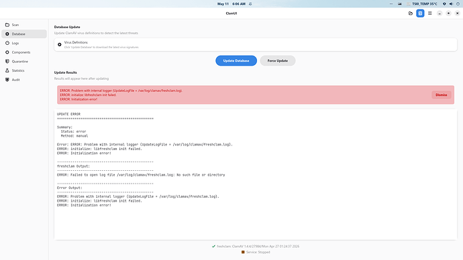Click the notification bell beside the clock

250,4
